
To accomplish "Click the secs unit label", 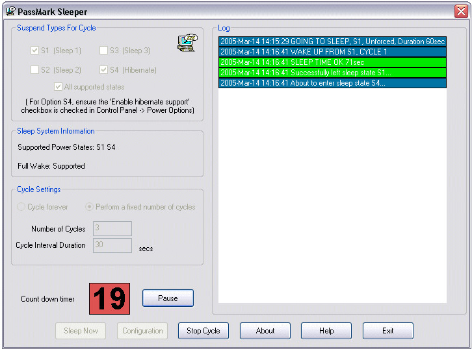I will pos(146,248).
